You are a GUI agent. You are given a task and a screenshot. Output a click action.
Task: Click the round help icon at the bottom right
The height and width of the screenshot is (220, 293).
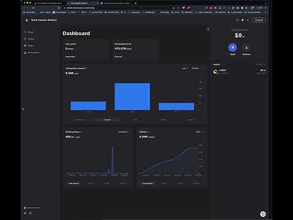[x=263, y=214]
